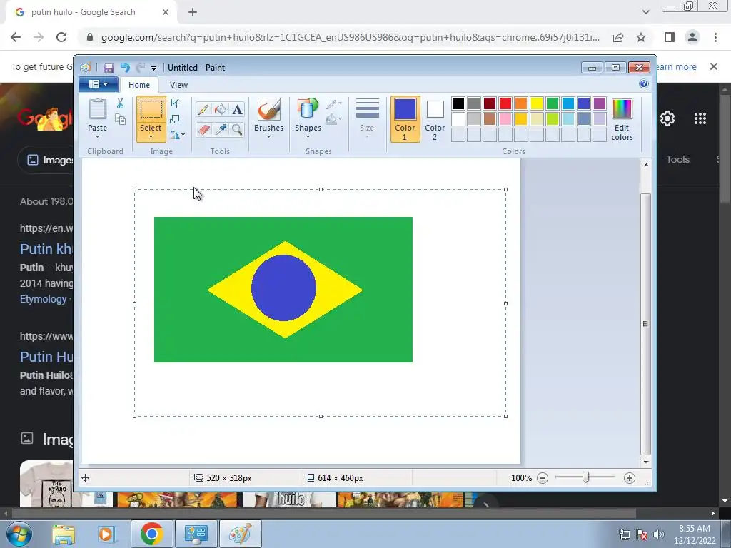Screen dimensions: 731x548
Task: Pick the black color swatch
Action: [458, 103]
